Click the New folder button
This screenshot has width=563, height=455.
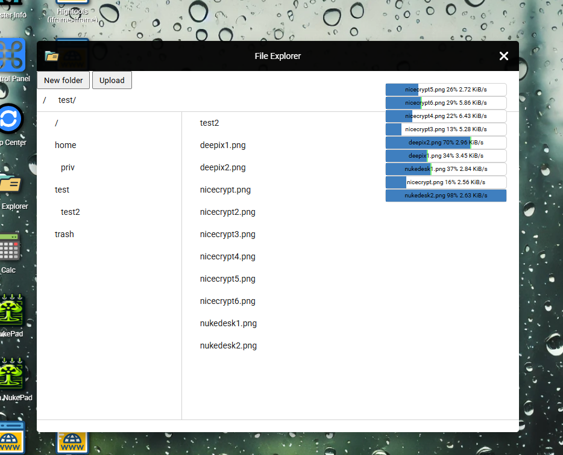coord(63,80)
